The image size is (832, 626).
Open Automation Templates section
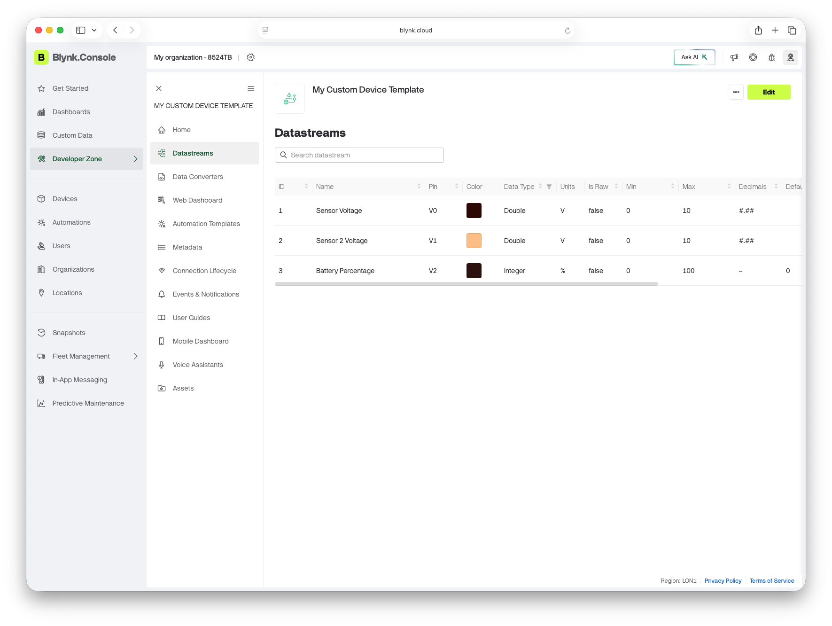click(205, 224)
